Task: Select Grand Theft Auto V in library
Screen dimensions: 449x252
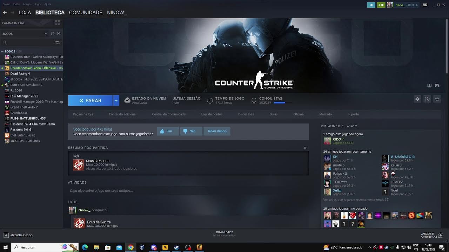Action: click(24, 107)
